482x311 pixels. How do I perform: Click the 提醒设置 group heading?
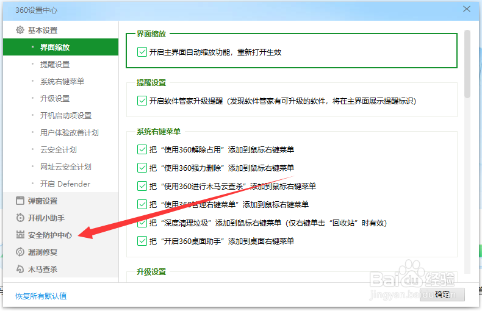tap(151, 83)
